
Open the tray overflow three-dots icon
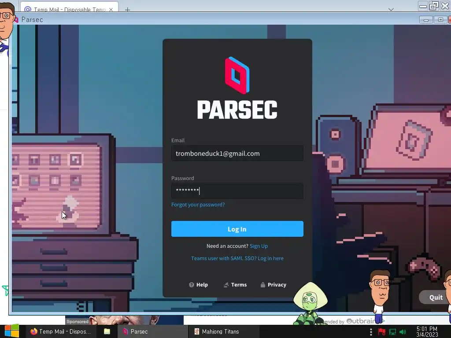point(371,332)
